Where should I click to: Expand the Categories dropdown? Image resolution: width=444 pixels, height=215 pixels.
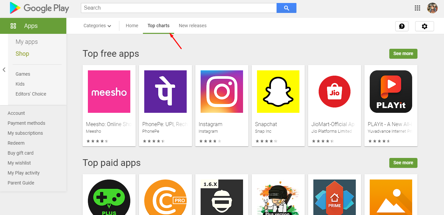(x=97, y=26)
